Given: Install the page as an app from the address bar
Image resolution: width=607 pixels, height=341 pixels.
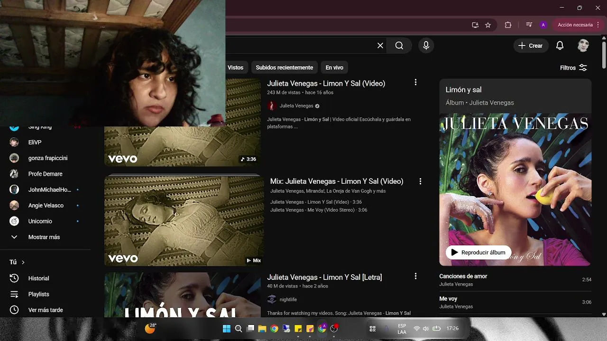Looking at the screenshot, I should (475, 25).
